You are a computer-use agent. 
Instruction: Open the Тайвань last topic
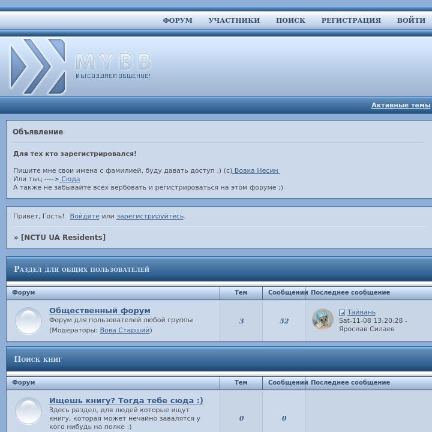(361, 312)
